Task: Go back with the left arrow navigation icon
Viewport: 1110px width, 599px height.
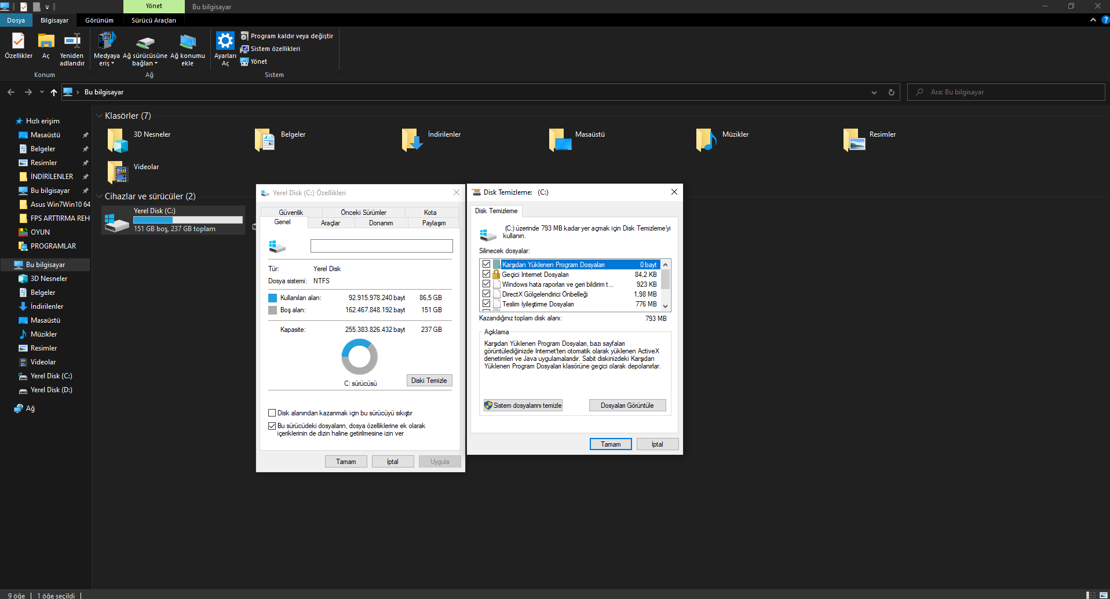Action: click(11, 92)
